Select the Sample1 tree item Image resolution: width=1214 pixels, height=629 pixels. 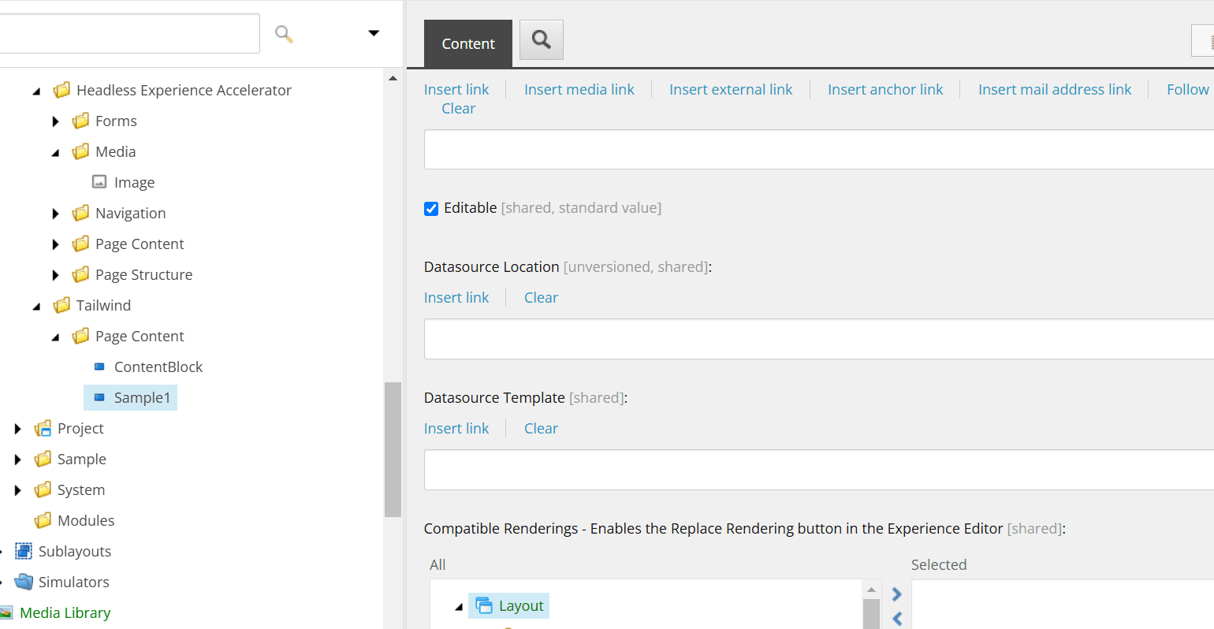pos(141,397)
